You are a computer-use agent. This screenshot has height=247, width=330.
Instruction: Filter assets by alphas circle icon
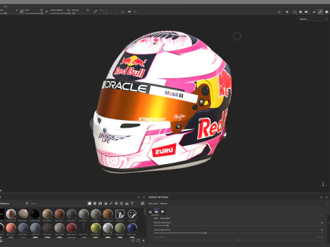point(116,203)
